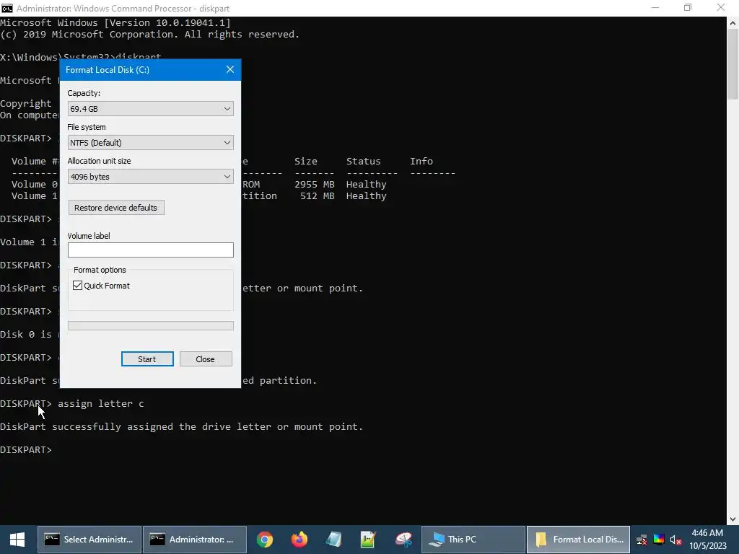Click Restore device defaults button
The height and width of the screenshot is (554, 739).
[x=116, y=208]
